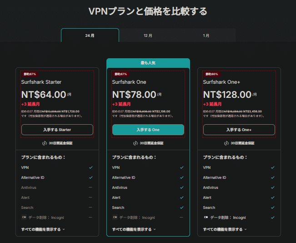
Task: Click the Incogni logo icon in Starter plan
Action: click(24, 218)
